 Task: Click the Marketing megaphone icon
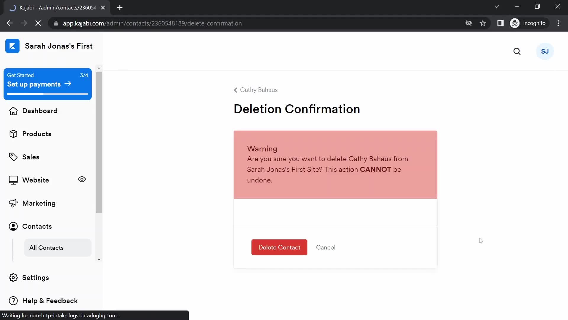click(x=13, y=203)
